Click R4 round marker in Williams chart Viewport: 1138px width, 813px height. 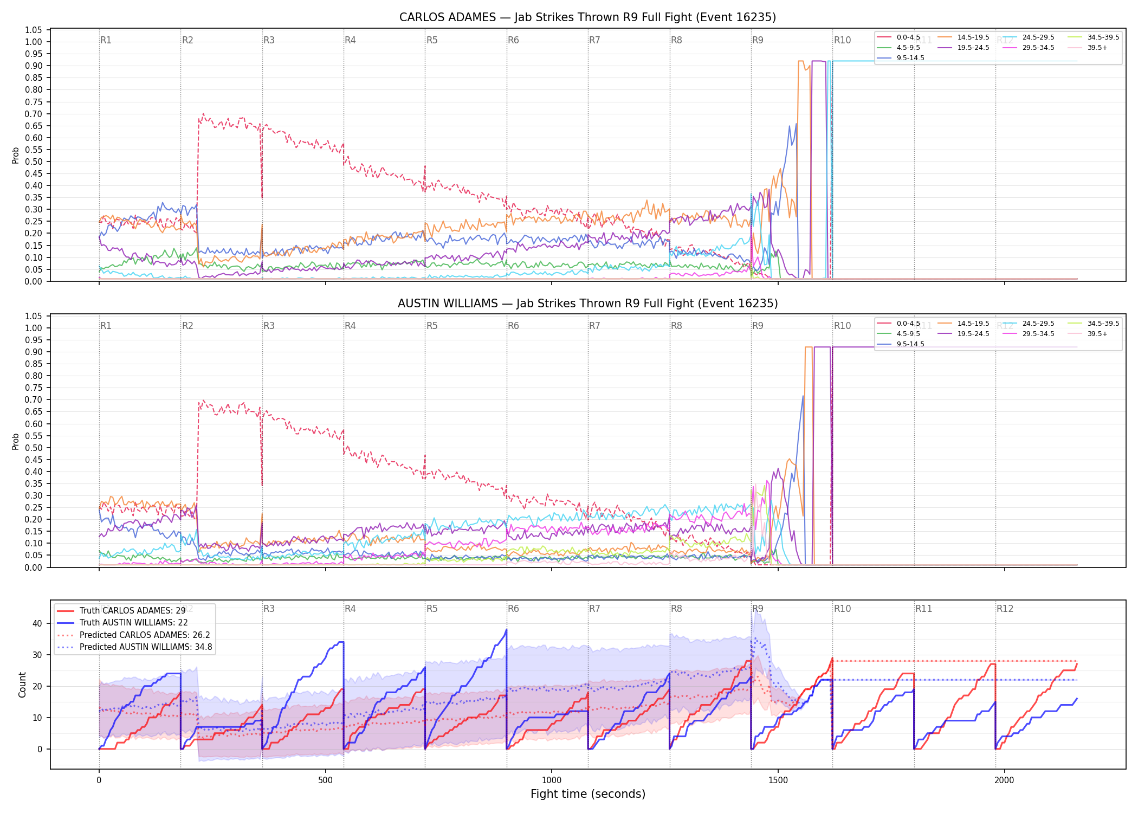click(x=350, y=326)
